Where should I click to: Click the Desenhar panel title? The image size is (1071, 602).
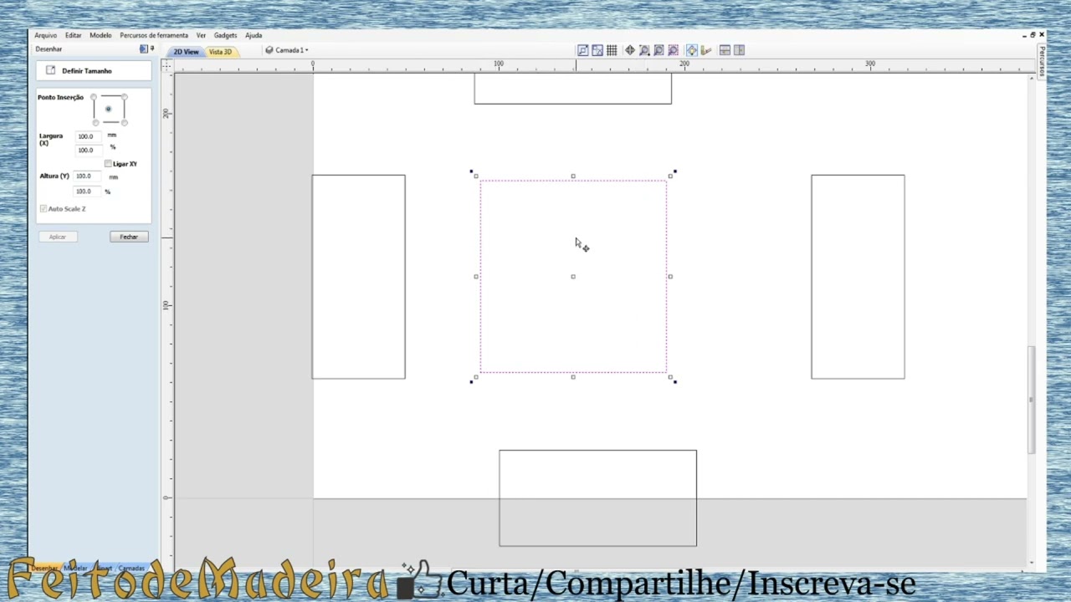coord(49,49)
